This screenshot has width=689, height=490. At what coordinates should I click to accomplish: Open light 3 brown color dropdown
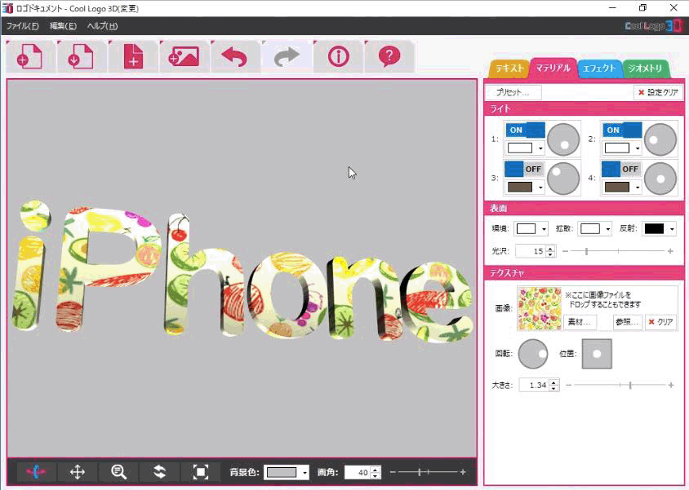(540, 188)
